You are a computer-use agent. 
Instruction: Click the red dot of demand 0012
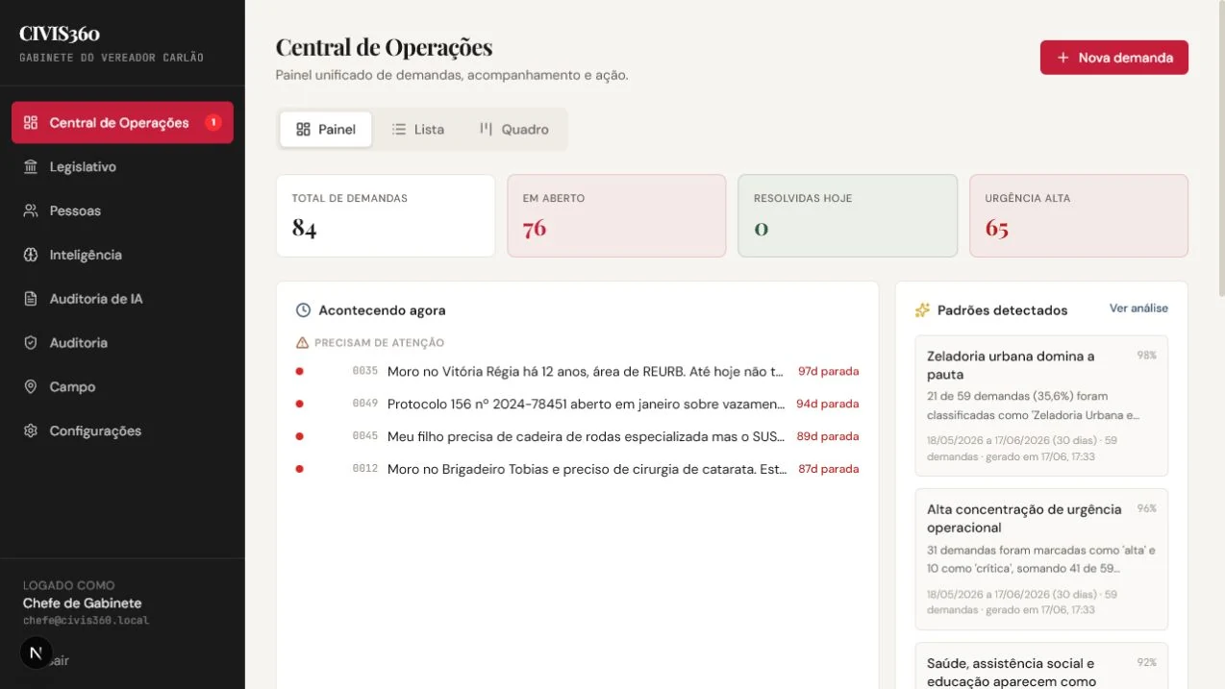[299, 469]
